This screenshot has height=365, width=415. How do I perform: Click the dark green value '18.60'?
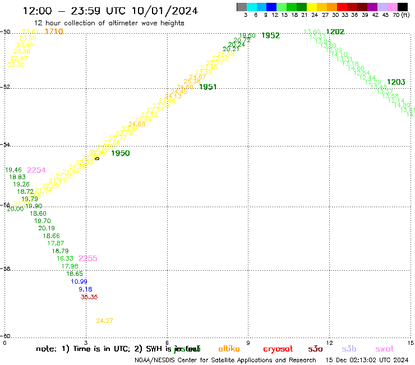point(38,213)
